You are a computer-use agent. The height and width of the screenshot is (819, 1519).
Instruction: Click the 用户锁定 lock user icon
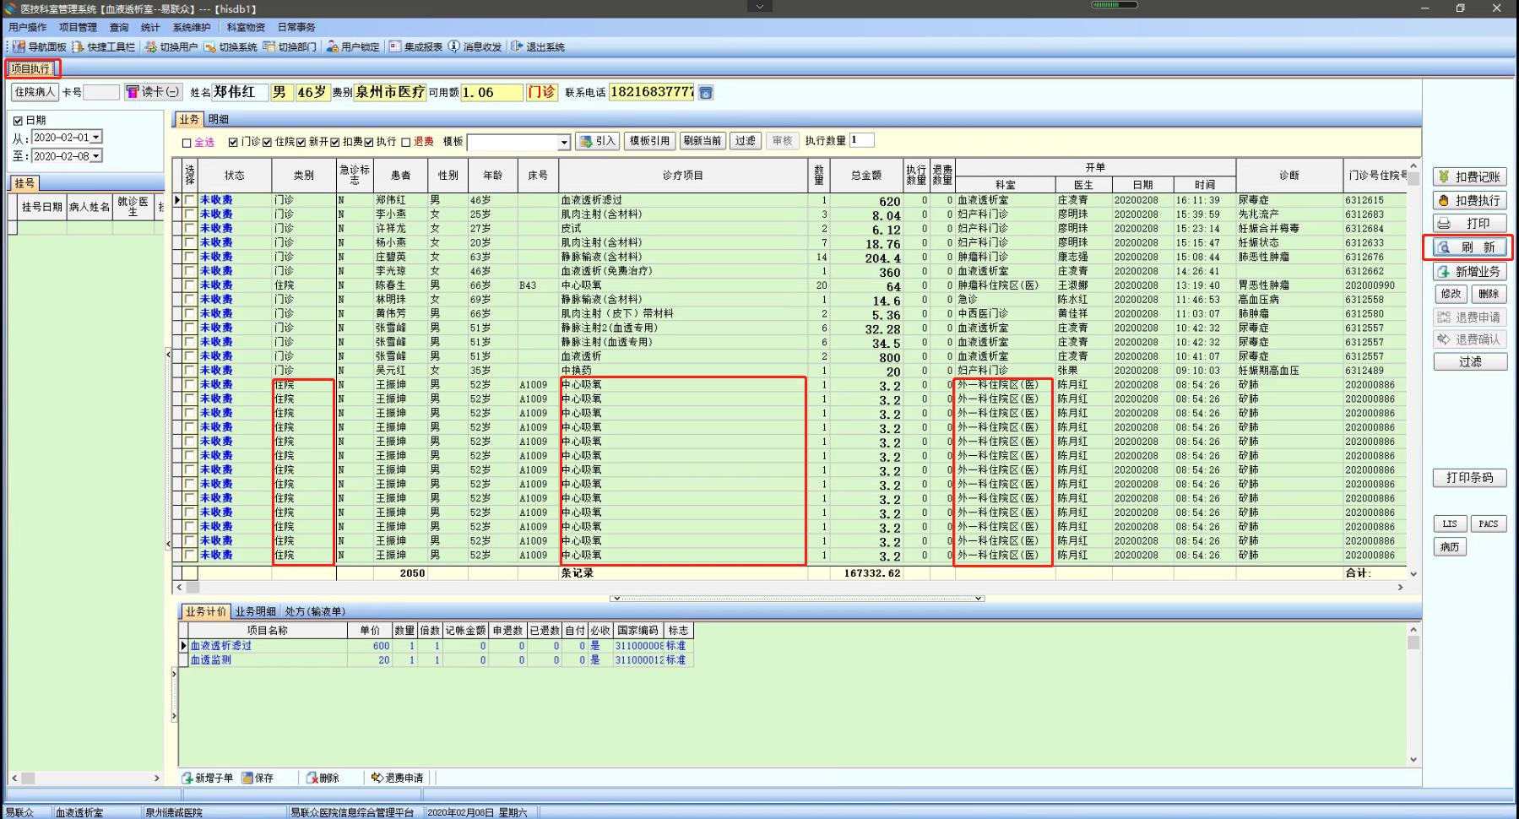[x=333, y=47]
